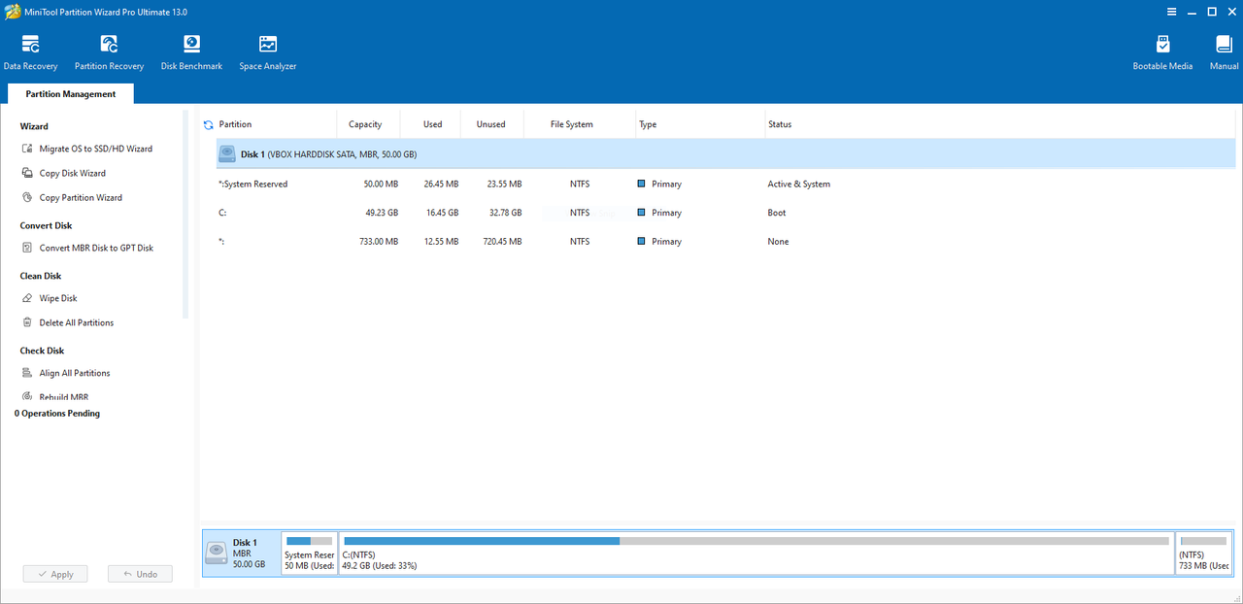
Task: Click the 26.45 MB used cell
Action: click(x=441, y=184)
